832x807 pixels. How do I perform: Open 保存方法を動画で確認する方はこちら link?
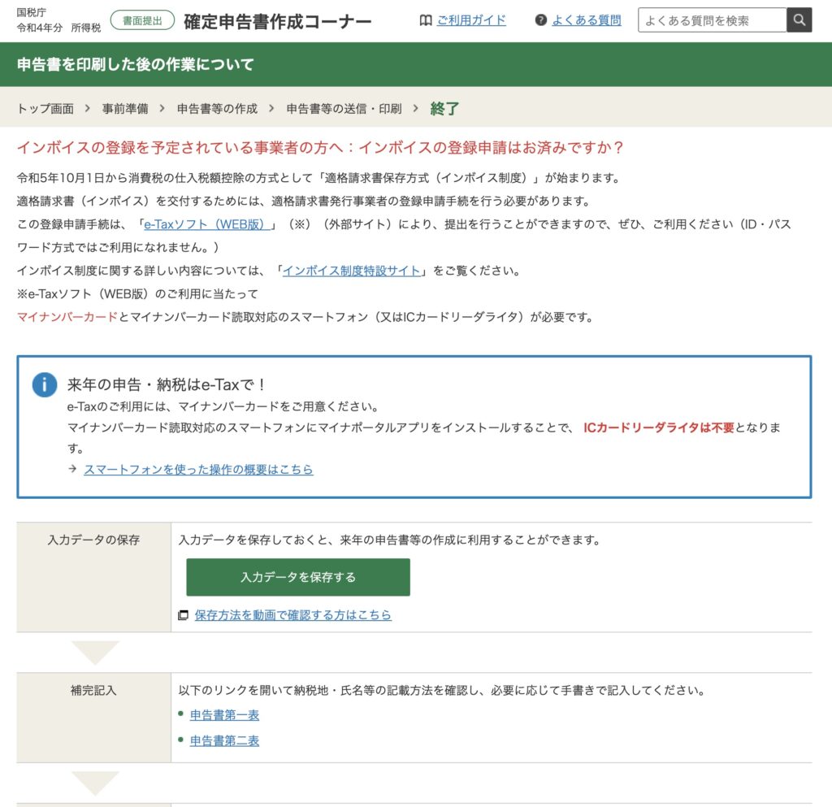292,615
